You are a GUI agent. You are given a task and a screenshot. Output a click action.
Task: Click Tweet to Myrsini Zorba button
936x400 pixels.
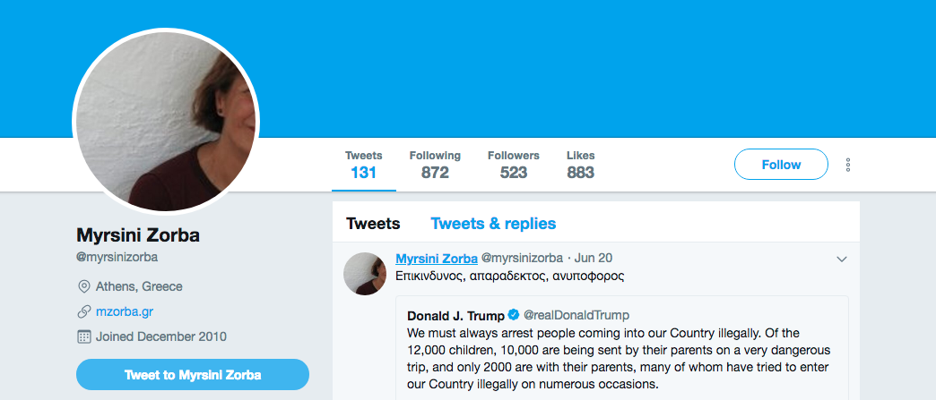[x=193, y=374]
